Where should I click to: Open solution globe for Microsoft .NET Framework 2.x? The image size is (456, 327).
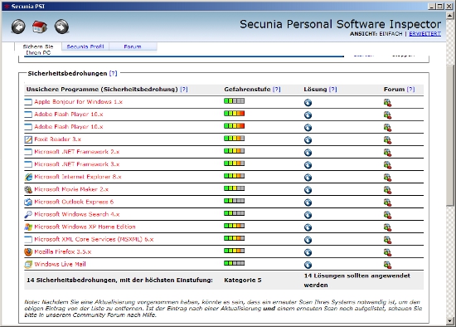[x=308, y=153]
